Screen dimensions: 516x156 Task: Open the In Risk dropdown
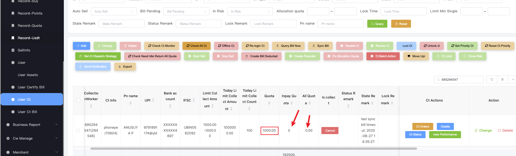point(250,11)
